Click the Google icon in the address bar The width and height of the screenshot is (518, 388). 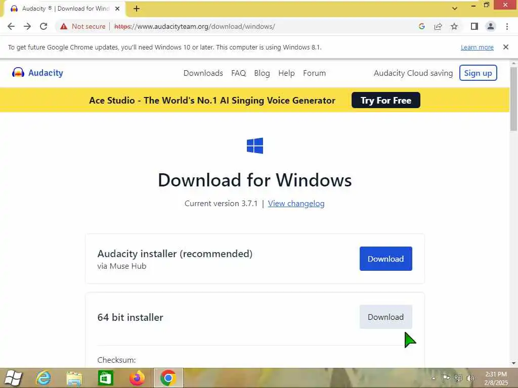[421, 26]
